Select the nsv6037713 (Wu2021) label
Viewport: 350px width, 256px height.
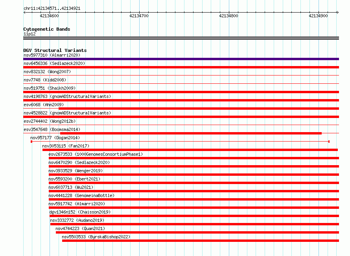click(x=71, y=187)
